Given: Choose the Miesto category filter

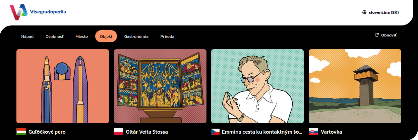Looking at the screenshot, I should coord(82,36).
